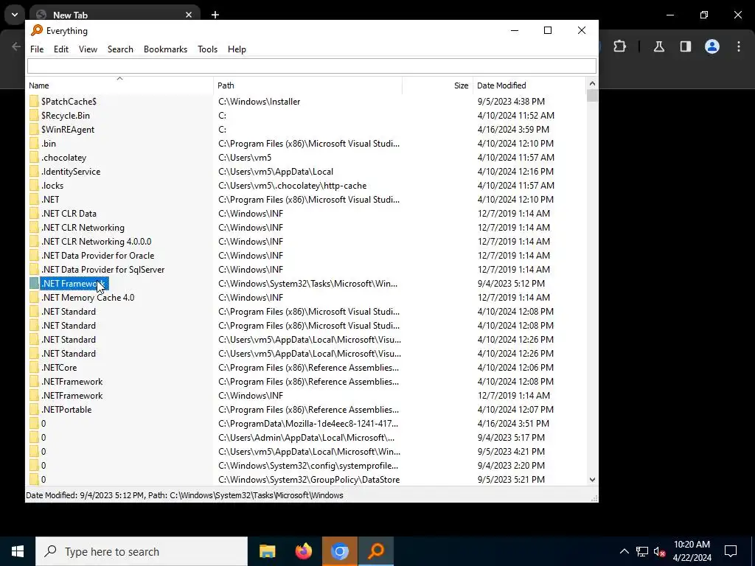Select the .bin folder icon
This screenshot has width=755, height=566.
(x=34, y=144)
